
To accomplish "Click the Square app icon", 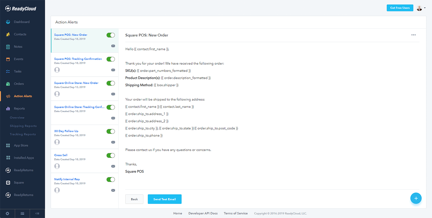I will [8, 182].
